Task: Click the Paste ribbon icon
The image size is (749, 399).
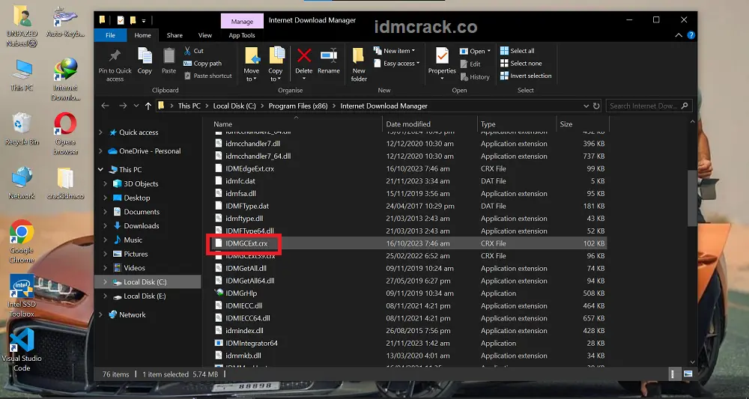Action: [x=169, y=56]
